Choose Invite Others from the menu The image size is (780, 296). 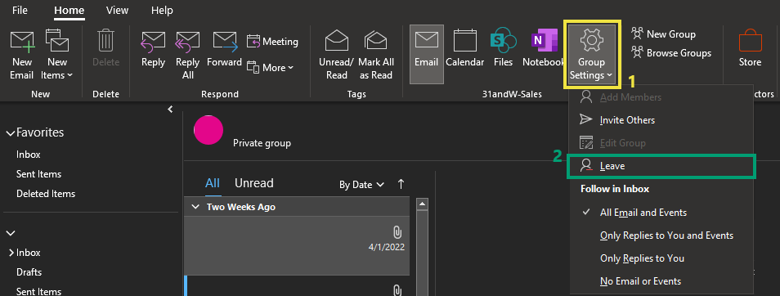661,120
